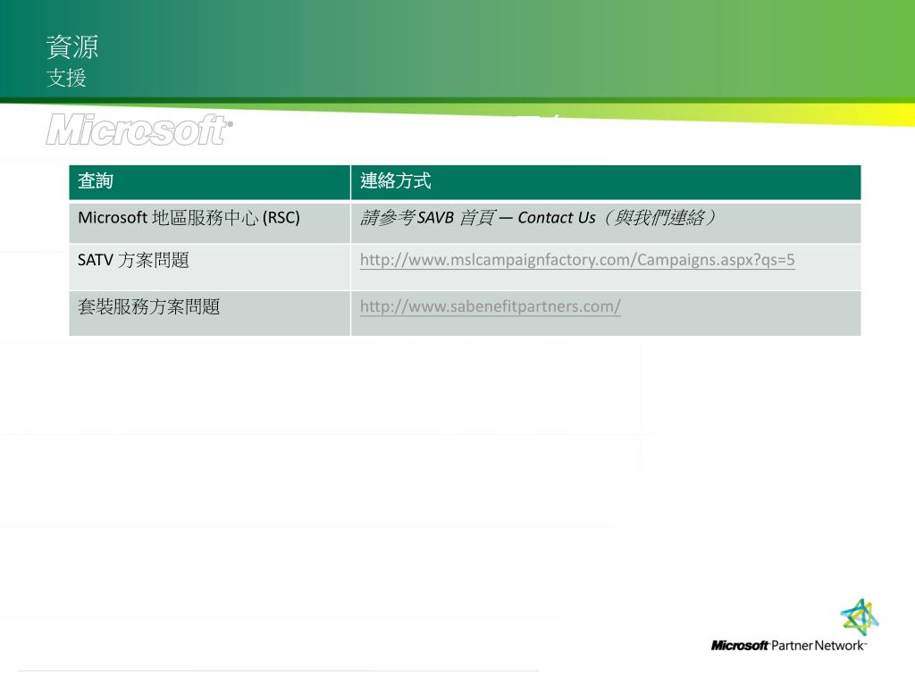The image size is (915, 686).
Task: Select the 套裝服務方案問題 cell
Action: coord(209,314)
